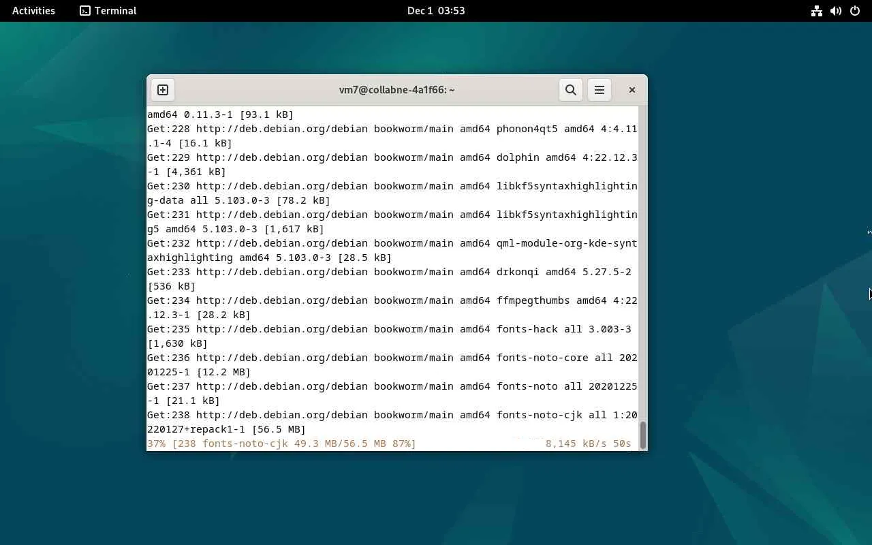
Task: Click the [1,630 kB] size text
Action: pos(177,343)
